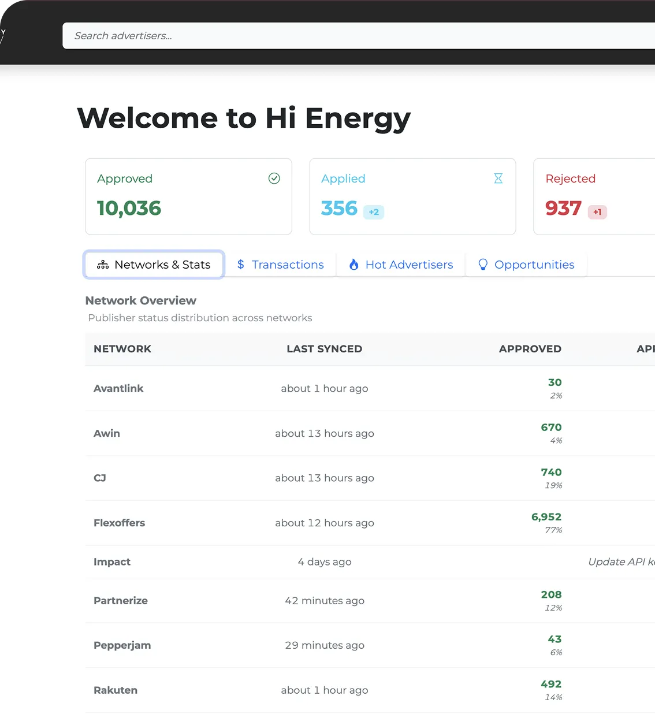Switch to the Transactions tab
This screenshot has height=714, width=655.
(281, 265)
